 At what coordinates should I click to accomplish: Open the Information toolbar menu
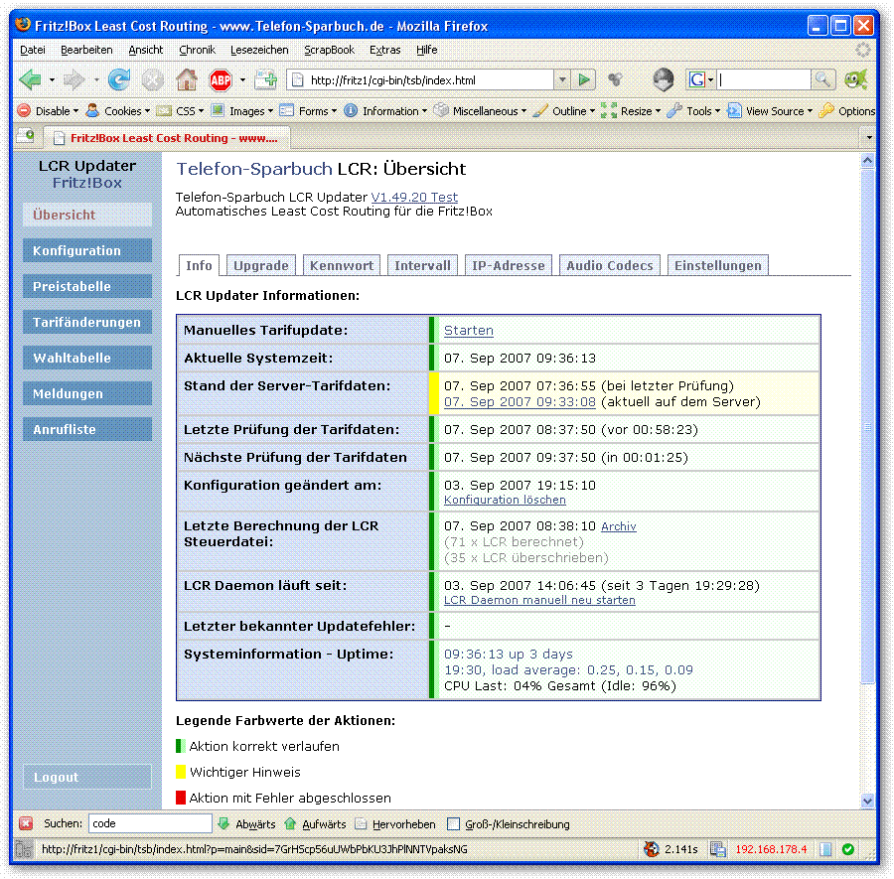(385, 110)
